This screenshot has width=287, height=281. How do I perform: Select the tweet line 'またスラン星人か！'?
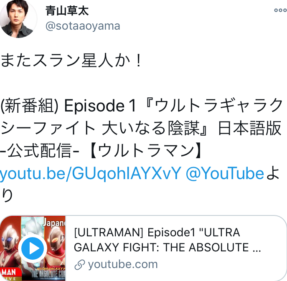point(71,61)
